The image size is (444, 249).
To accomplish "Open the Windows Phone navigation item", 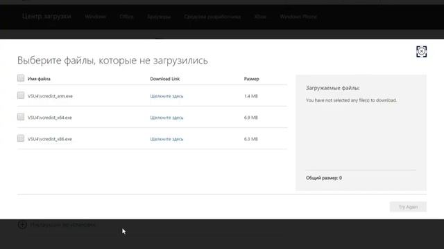I will pyautogui.click(x=298, y=17).
